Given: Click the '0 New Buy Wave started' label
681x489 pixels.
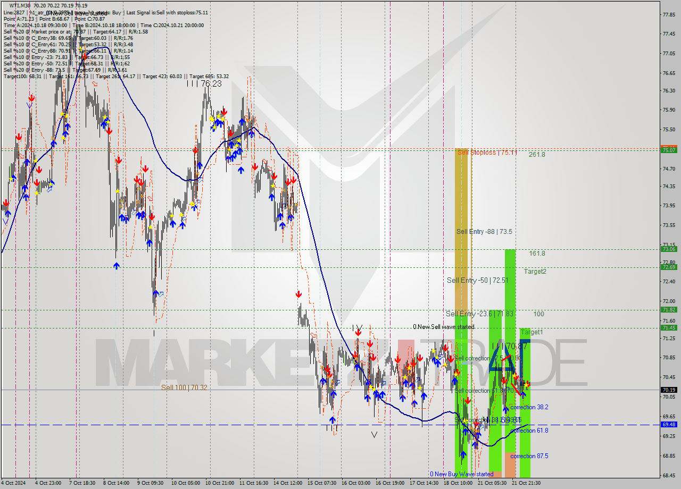Looking at the screenshot, I should (x=462, y=474).
